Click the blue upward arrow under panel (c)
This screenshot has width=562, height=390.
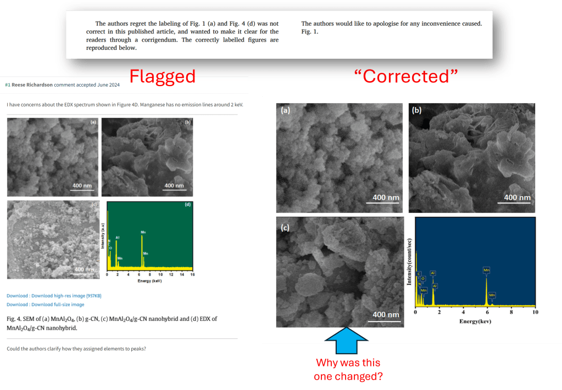click(347, 341)
